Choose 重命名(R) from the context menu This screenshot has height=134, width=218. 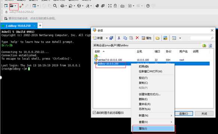(x=153, y=104)
